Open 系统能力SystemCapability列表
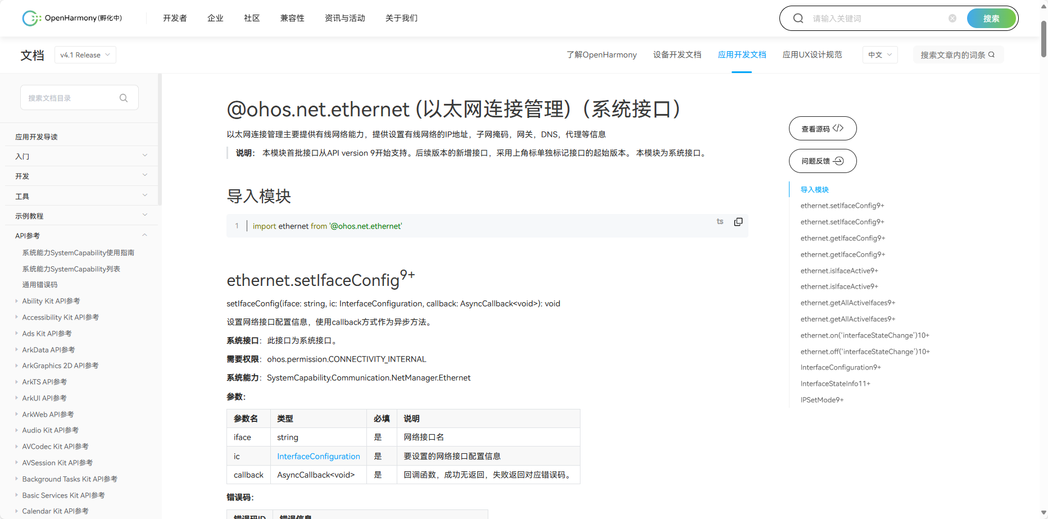The image size is (1048, 519). [71, 269]
